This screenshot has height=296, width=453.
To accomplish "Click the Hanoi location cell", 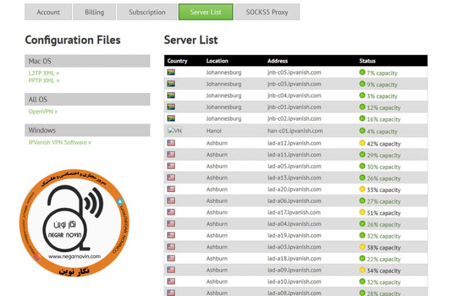I will [214, 131].
